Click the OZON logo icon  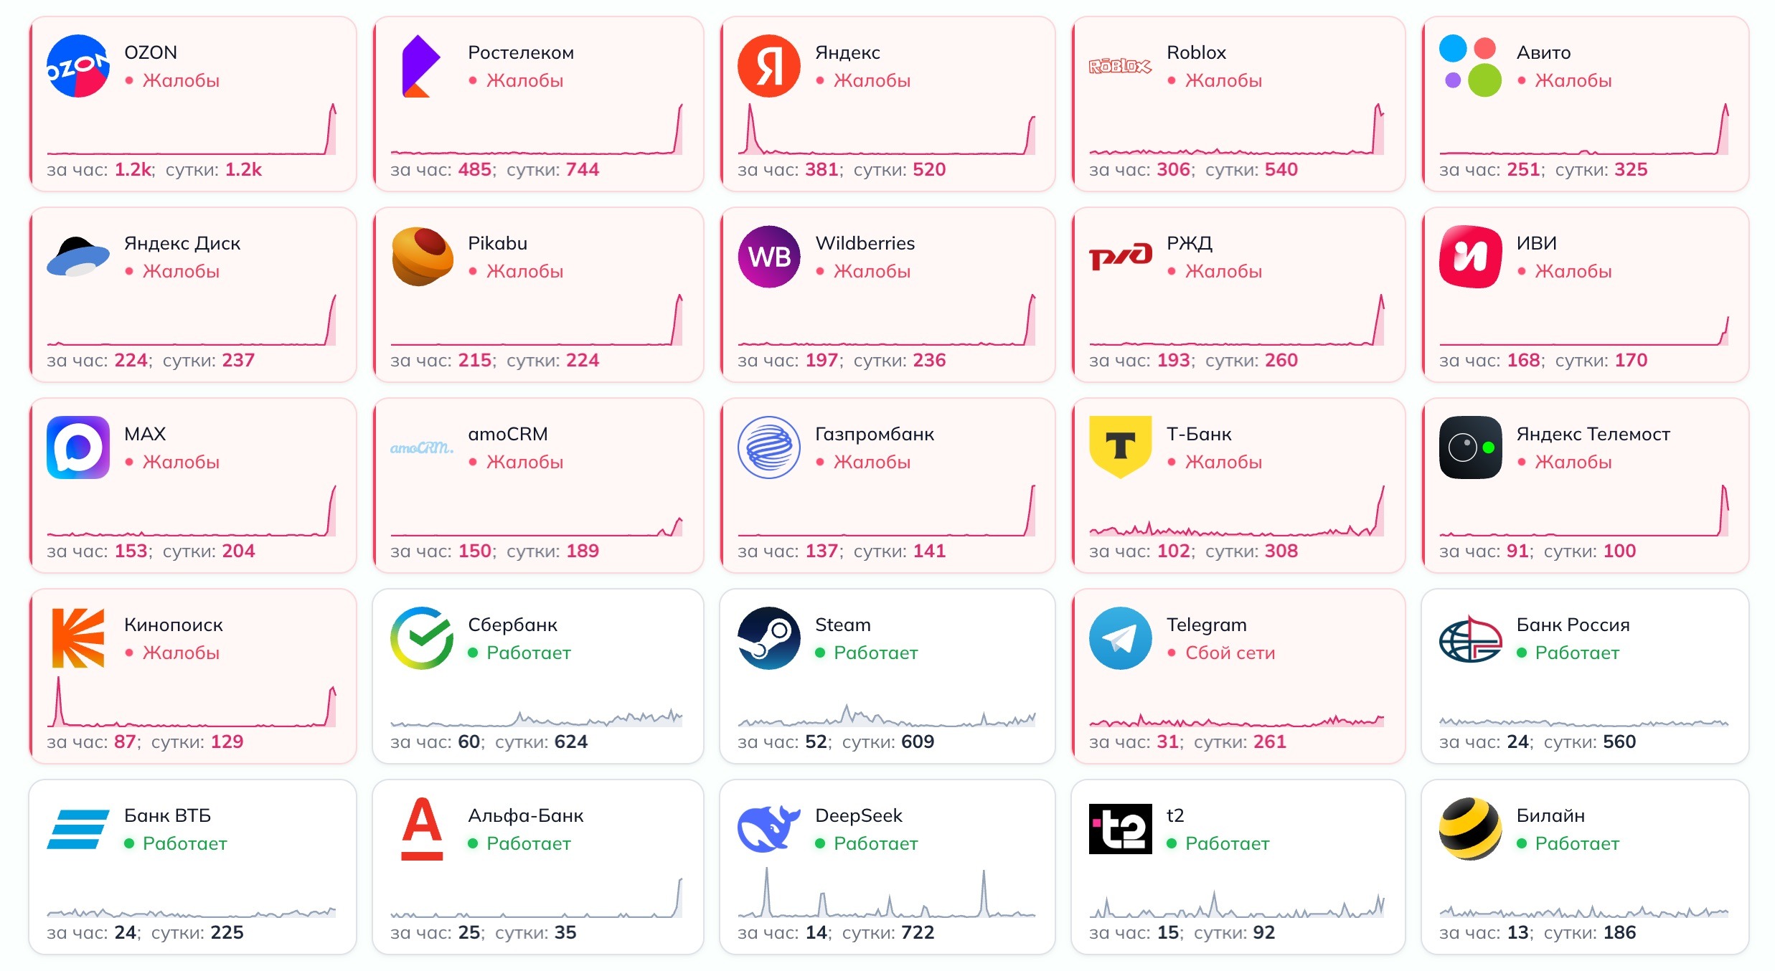(x=77, y=66)
